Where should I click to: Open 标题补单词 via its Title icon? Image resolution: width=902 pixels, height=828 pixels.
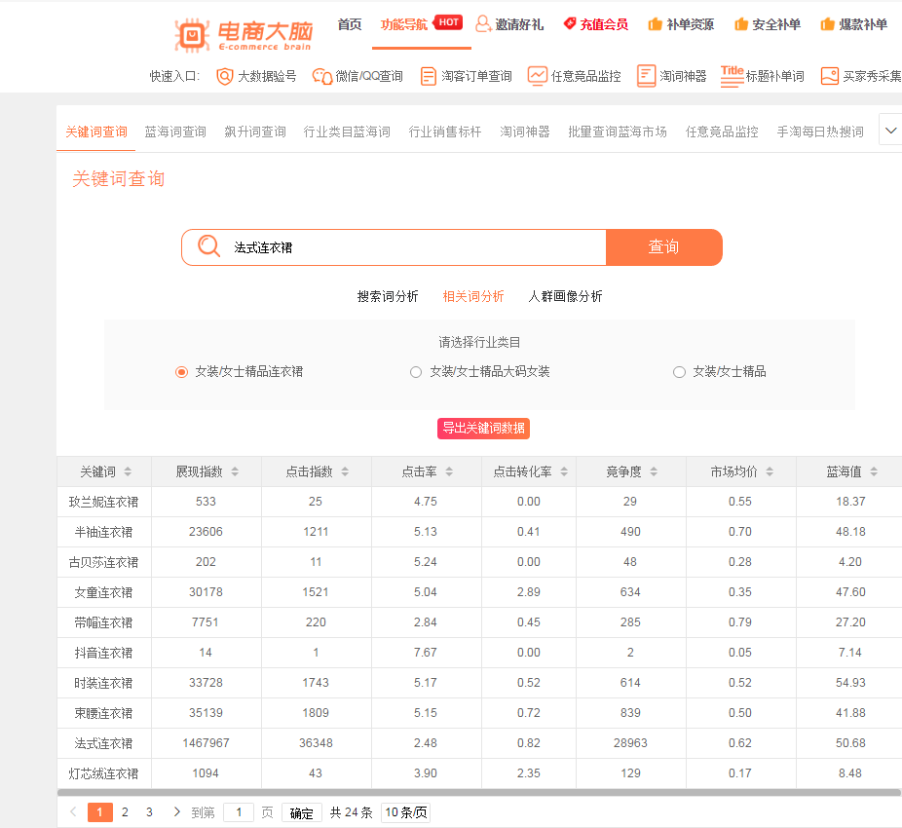tap(733, 75)
